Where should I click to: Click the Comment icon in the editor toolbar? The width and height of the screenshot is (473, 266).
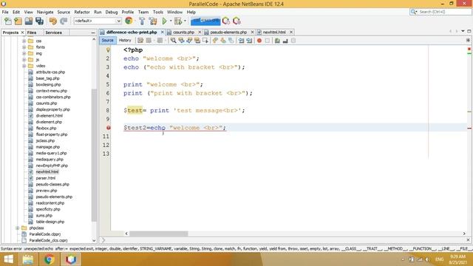click(x=277, y=41)
